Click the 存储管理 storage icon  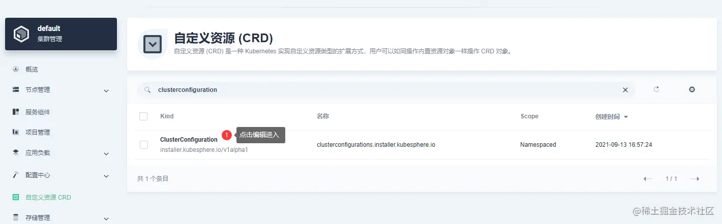[x=16, y=217]
